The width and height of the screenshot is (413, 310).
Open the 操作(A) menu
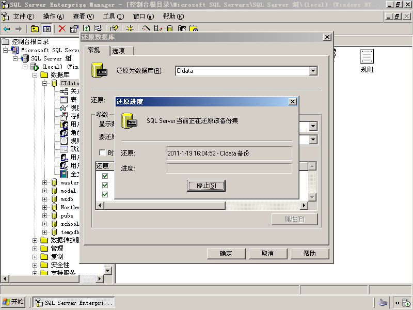(54, 17)
